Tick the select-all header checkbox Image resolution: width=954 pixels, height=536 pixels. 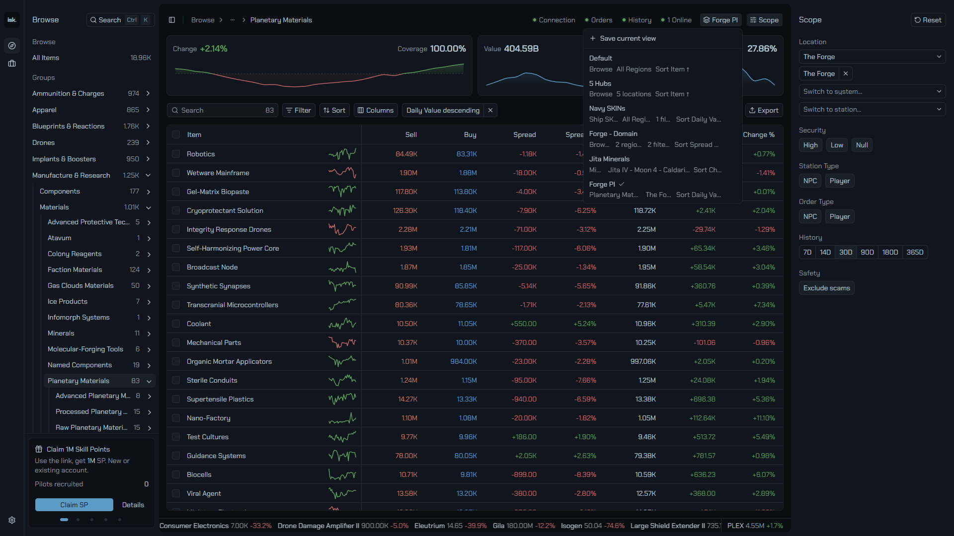point(176,134)
